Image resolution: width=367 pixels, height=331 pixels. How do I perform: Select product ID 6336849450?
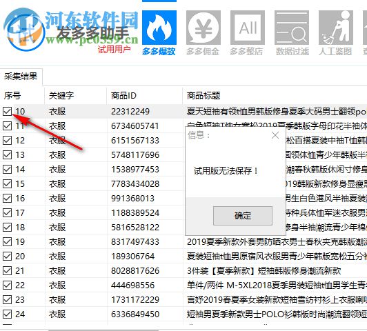[x=135, y=314]
